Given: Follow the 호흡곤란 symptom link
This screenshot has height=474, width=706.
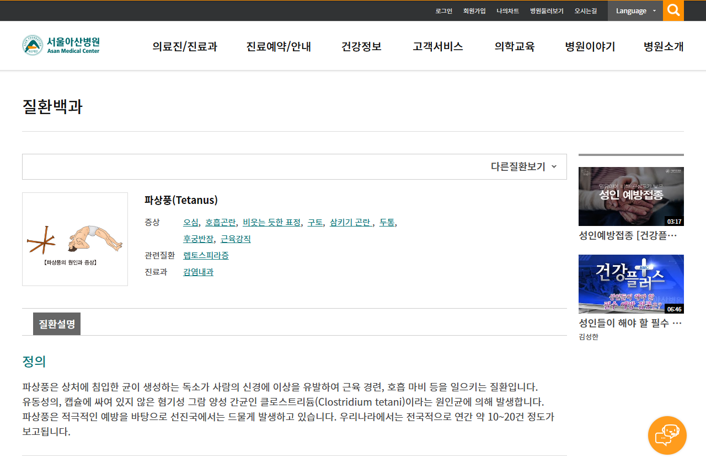Looking at the screenshot, I should tap(221, 222).
